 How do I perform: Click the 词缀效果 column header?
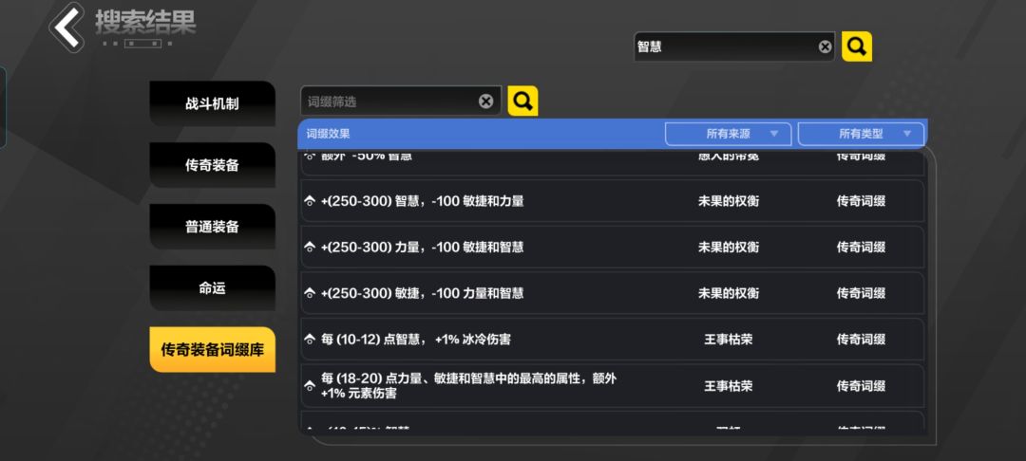coord(329,134)
